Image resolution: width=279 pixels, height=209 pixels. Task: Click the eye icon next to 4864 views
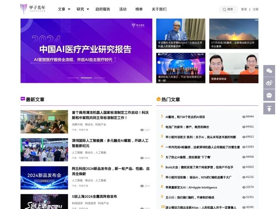[x=142, y=158]
